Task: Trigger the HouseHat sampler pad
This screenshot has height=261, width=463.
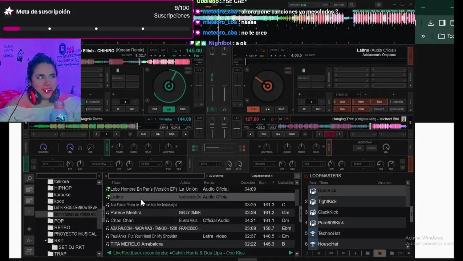Action: (313, 244)
